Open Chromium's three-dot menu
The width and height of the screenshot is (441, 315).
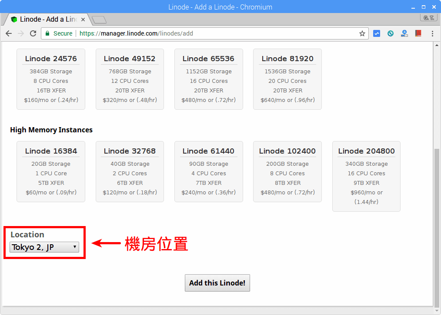click(432, 33)
